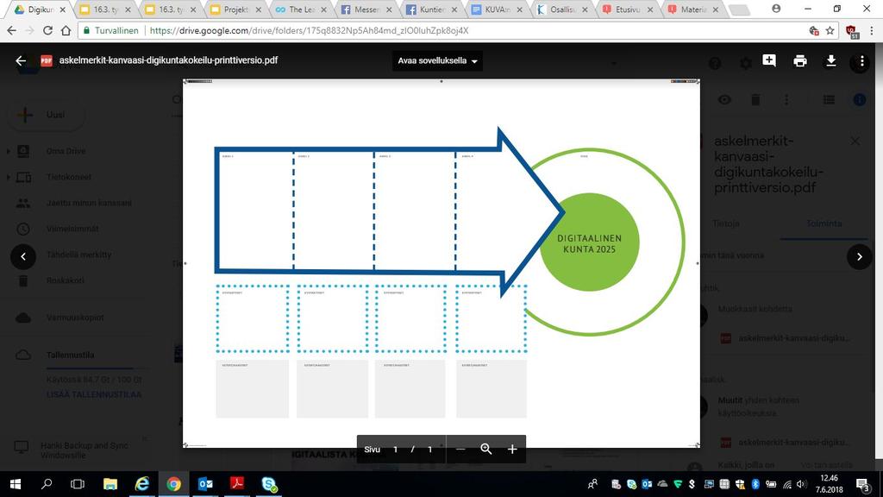Switch to the Etusivu browser tab

click(628, 9)
